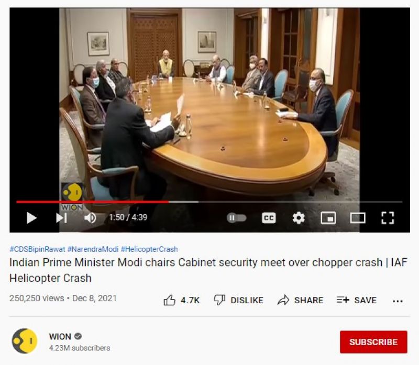Viewport: 419px width, 365px height.
Task: Click the Dislike thumbs-down button
Action: (239, 300)
